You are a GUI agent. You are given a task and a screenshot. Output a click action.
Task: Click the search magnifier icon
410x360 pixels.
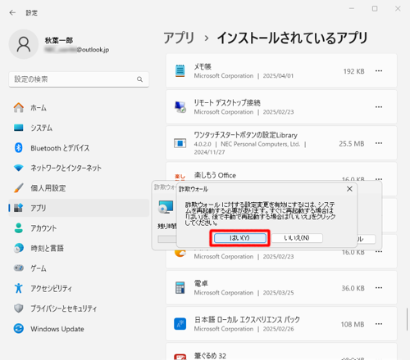(139, 79)
